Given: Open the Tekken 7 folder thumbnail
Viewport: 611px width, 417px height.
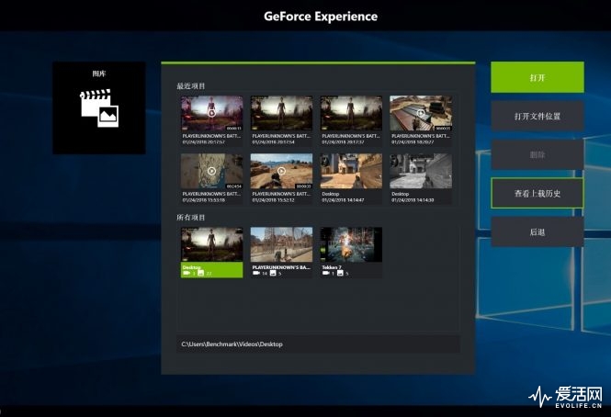Looking at the screenshot, I should [351, 244].
